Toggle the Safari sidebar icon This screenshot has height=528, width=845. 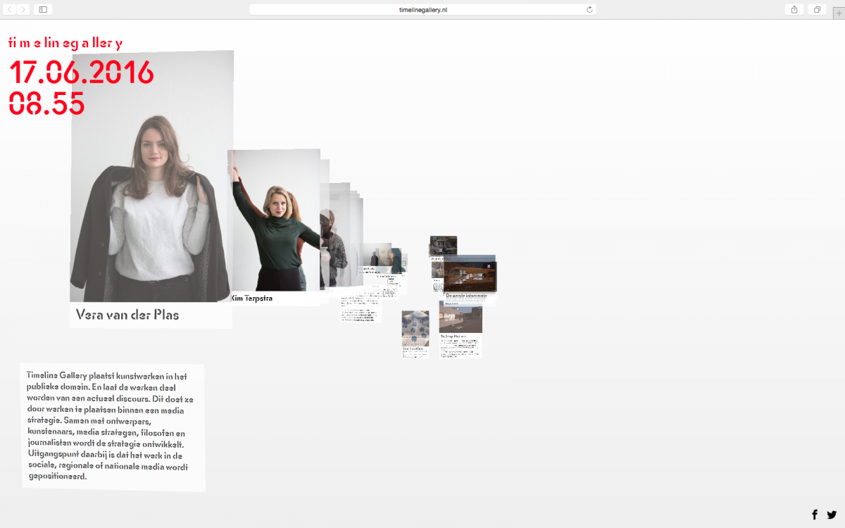click(43, 9)
